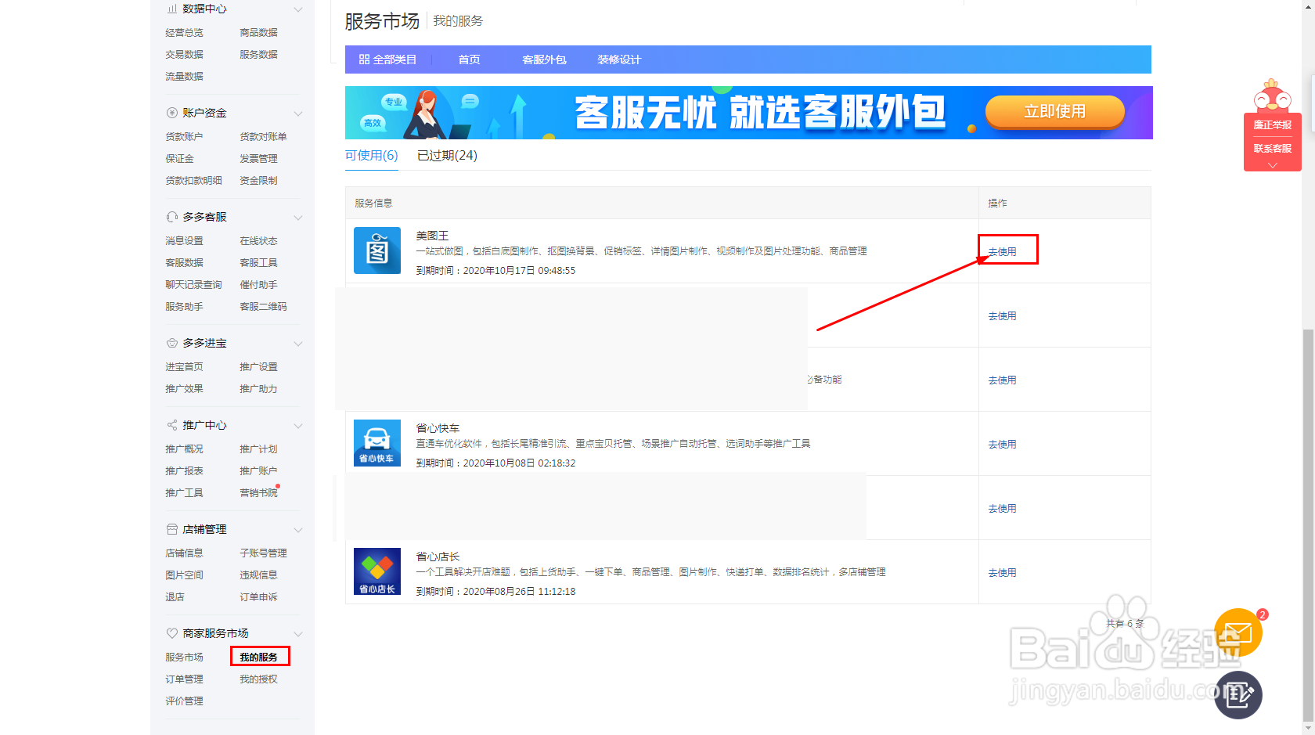Collapse the 商家服务市场 section chevron
The width and height of the screenshot is (1315, 735).
coord(297,633)
